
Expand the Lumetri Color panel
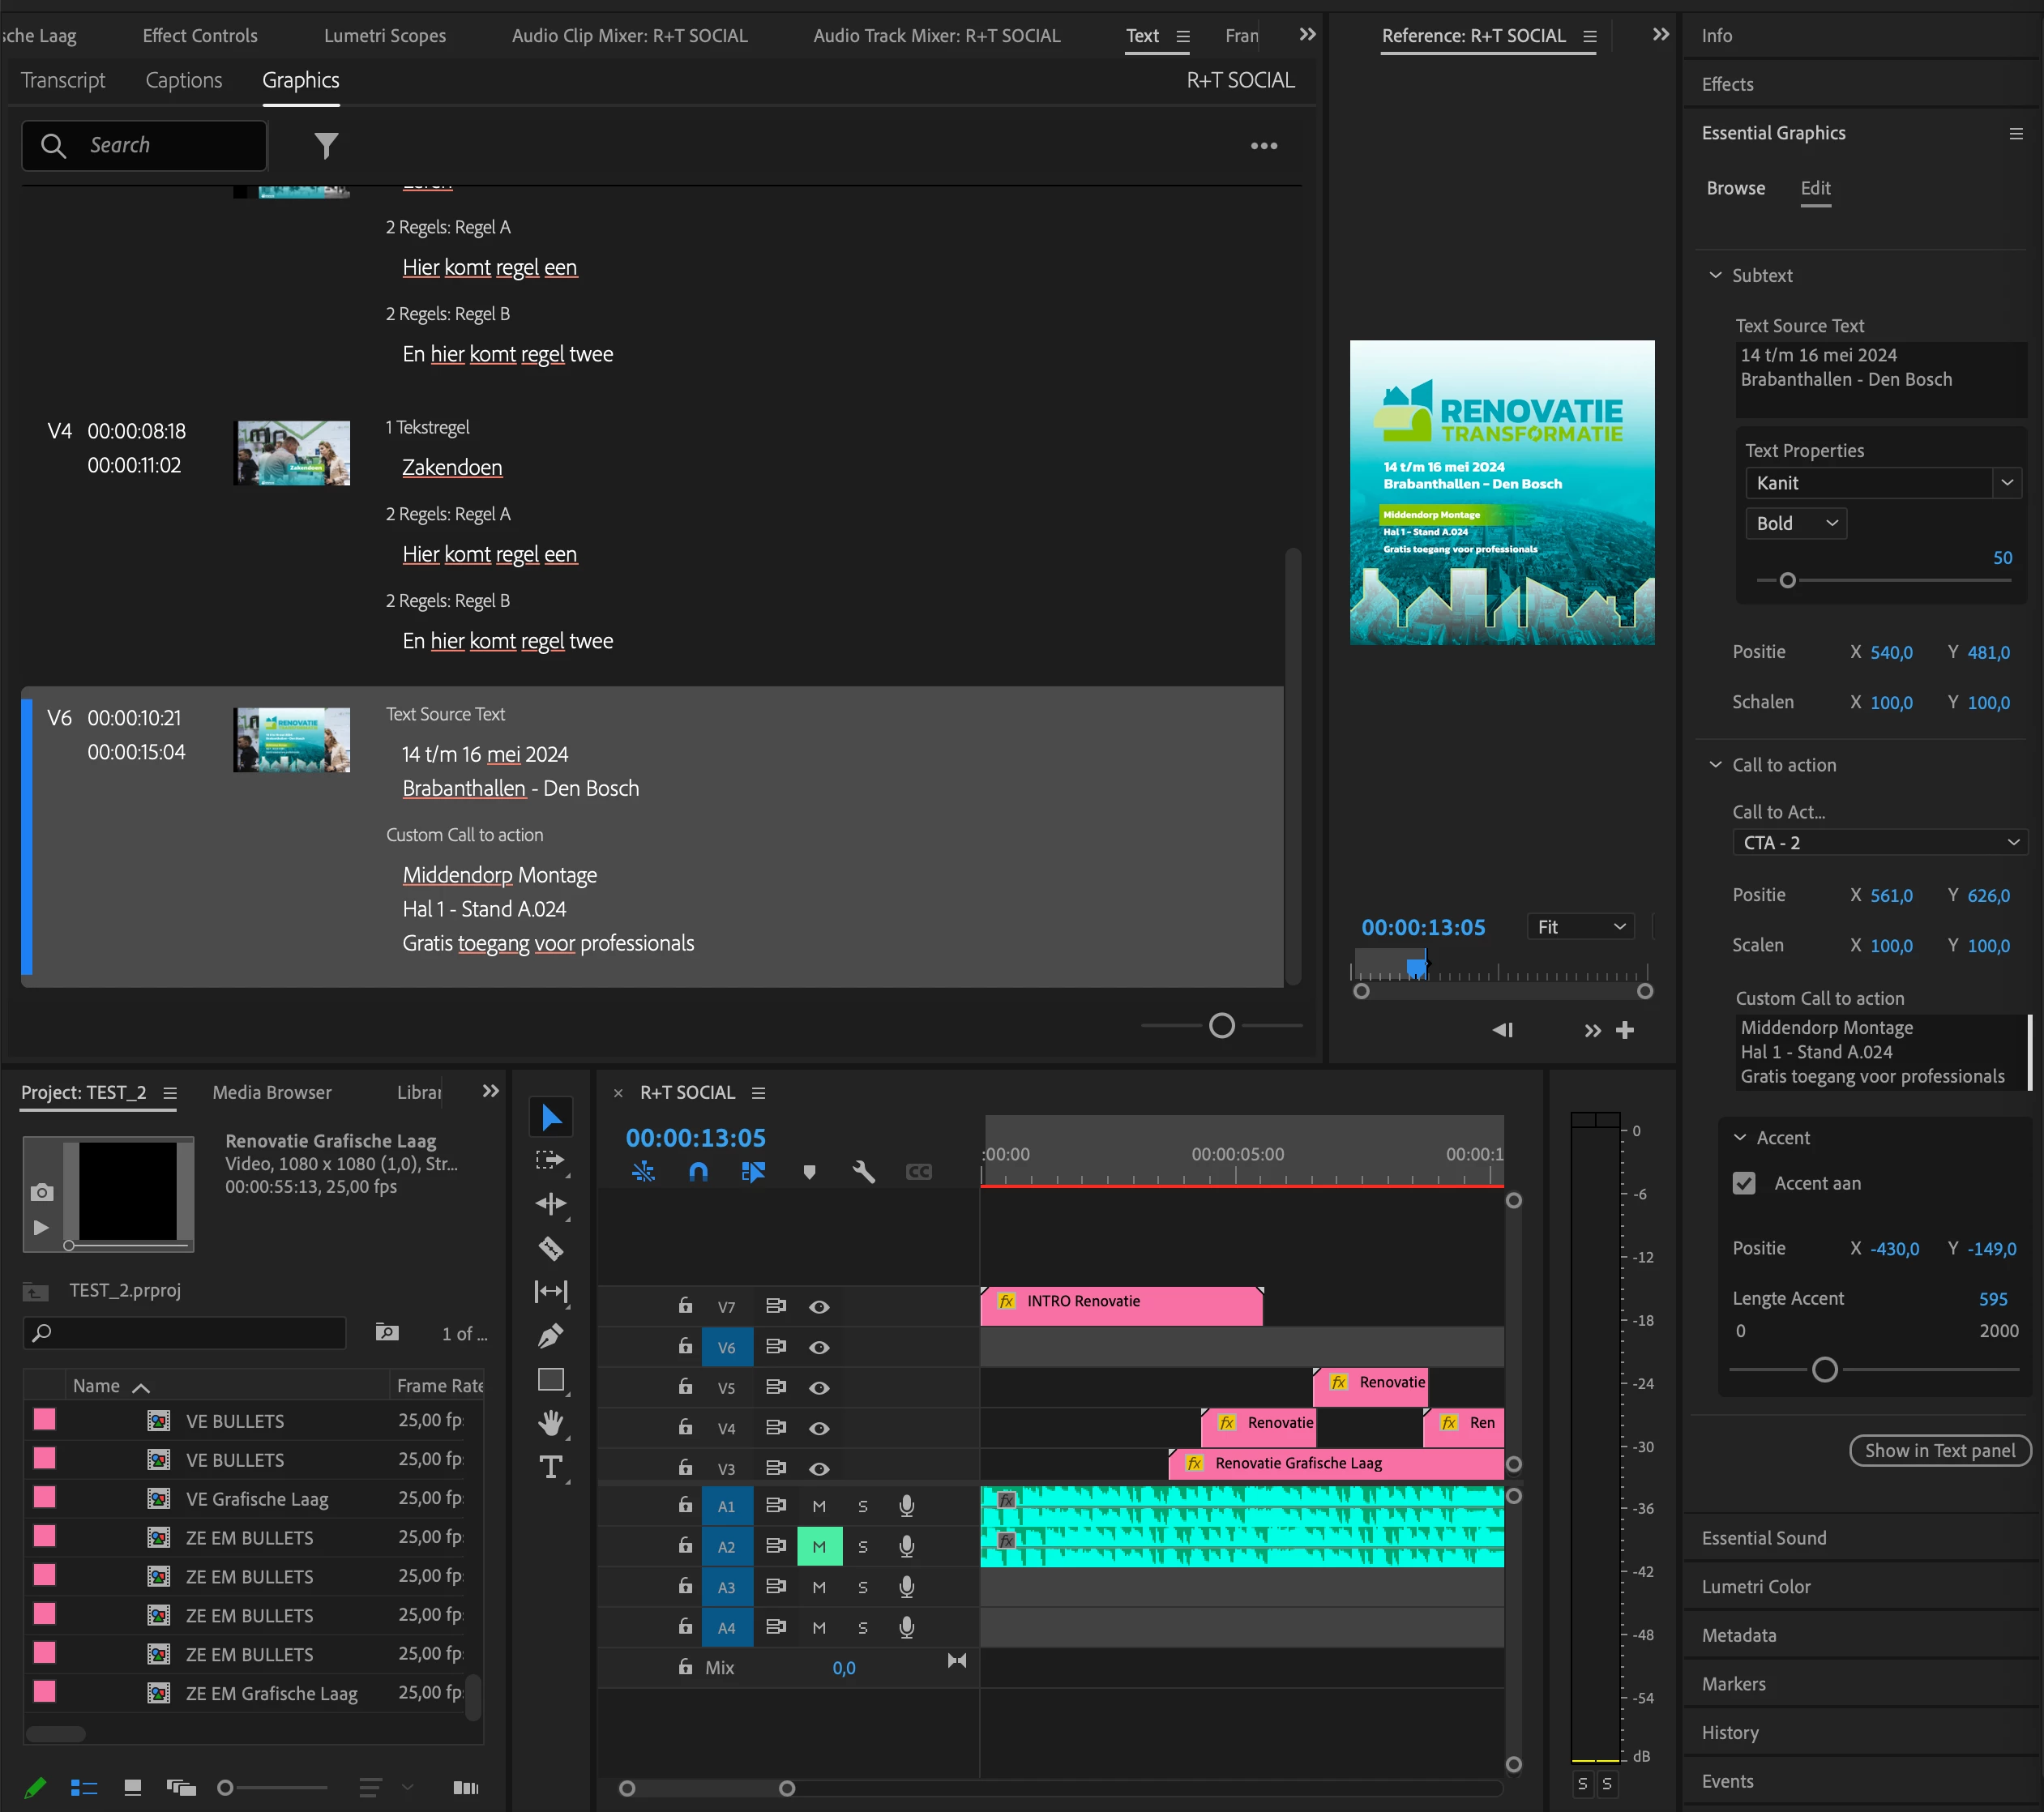click(1756, 1586)
